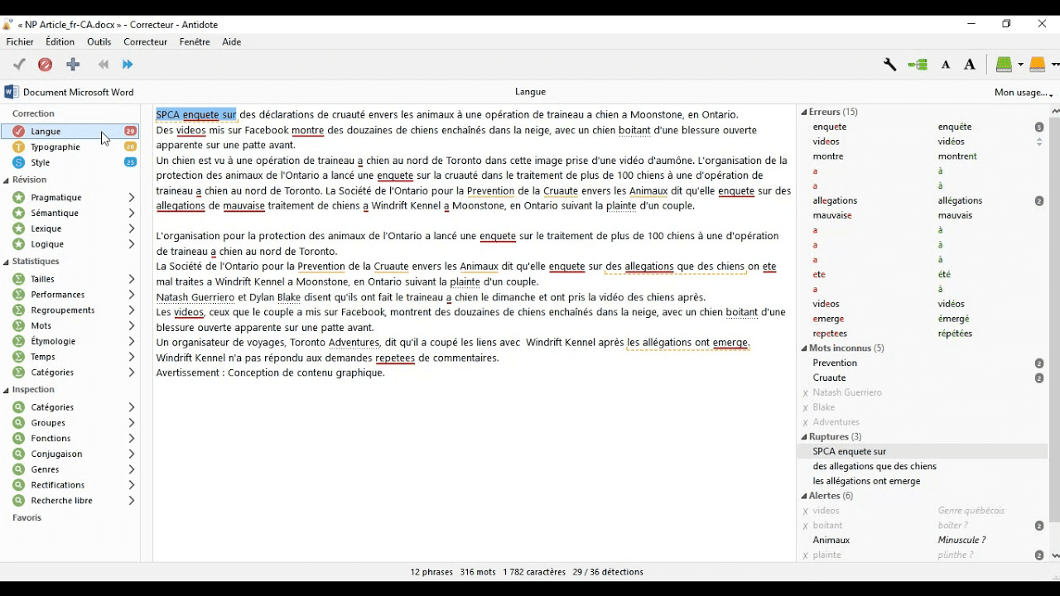Restore ignored alert plainte with its x

(805, 556)
